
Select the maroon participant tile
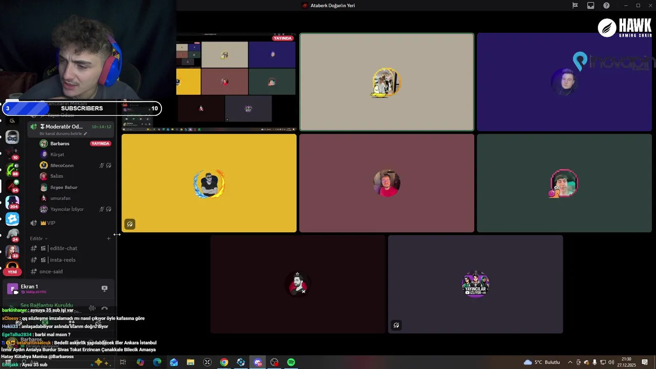386,183
